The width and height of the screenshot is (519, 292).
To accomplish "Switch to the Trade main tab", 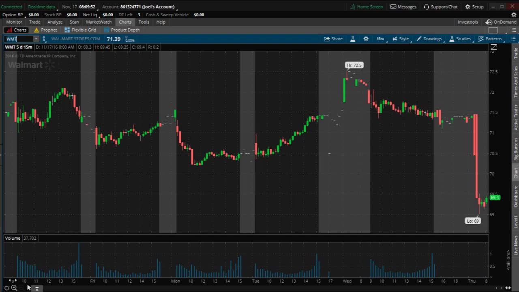I will point(34,22).
